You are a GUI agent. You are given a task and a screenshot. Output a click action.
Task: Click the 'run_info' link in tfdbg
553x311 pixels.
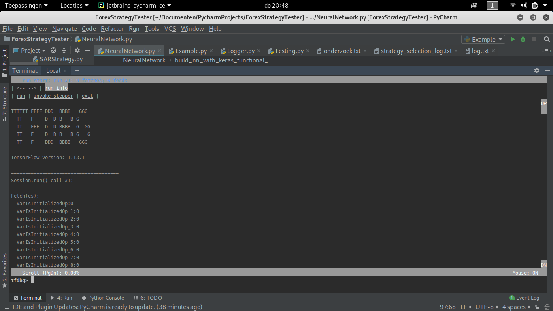pos(56,88)
